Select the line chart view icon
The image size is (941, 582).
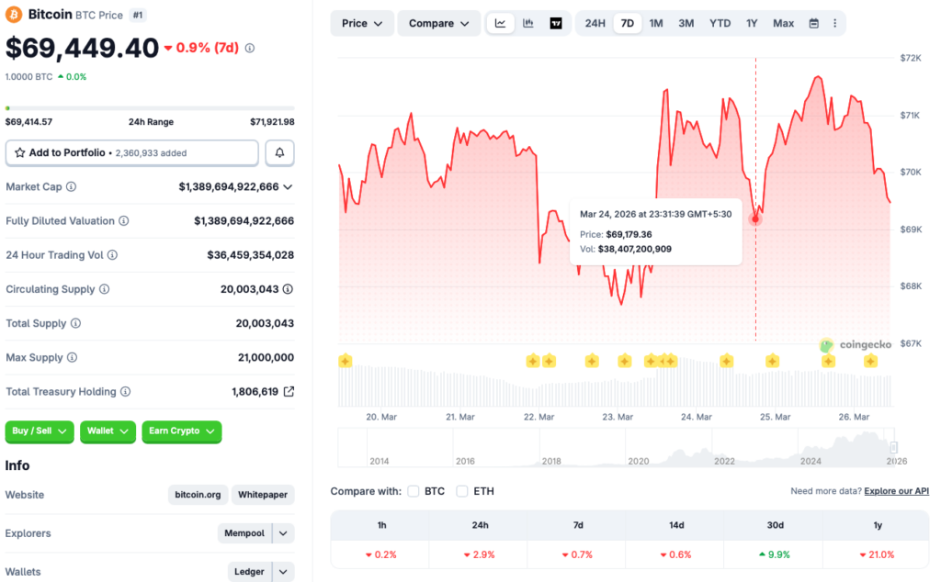[x=500, y=23]
